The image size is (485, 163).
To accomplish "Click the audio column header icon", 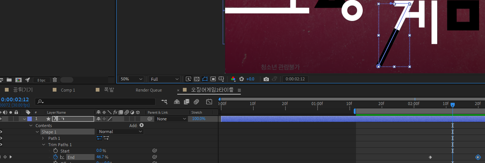I will click(x=6, y=112).
